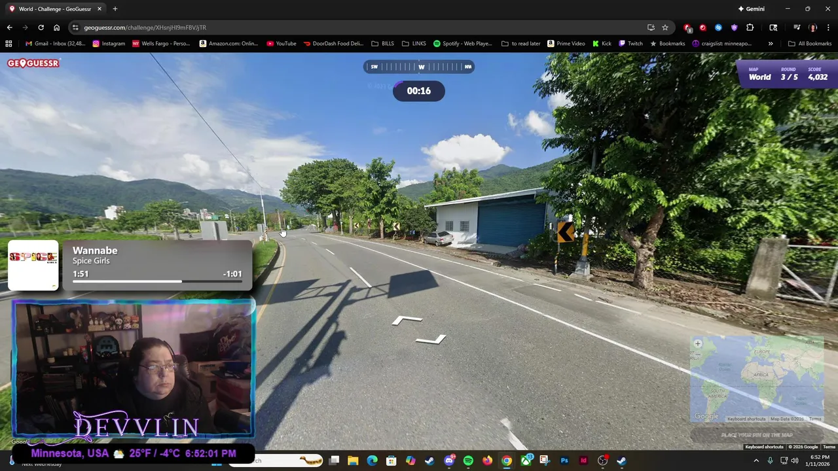Go back to the previous page
The width and height of the screenshot is (838, 471).
click(9, 27)
